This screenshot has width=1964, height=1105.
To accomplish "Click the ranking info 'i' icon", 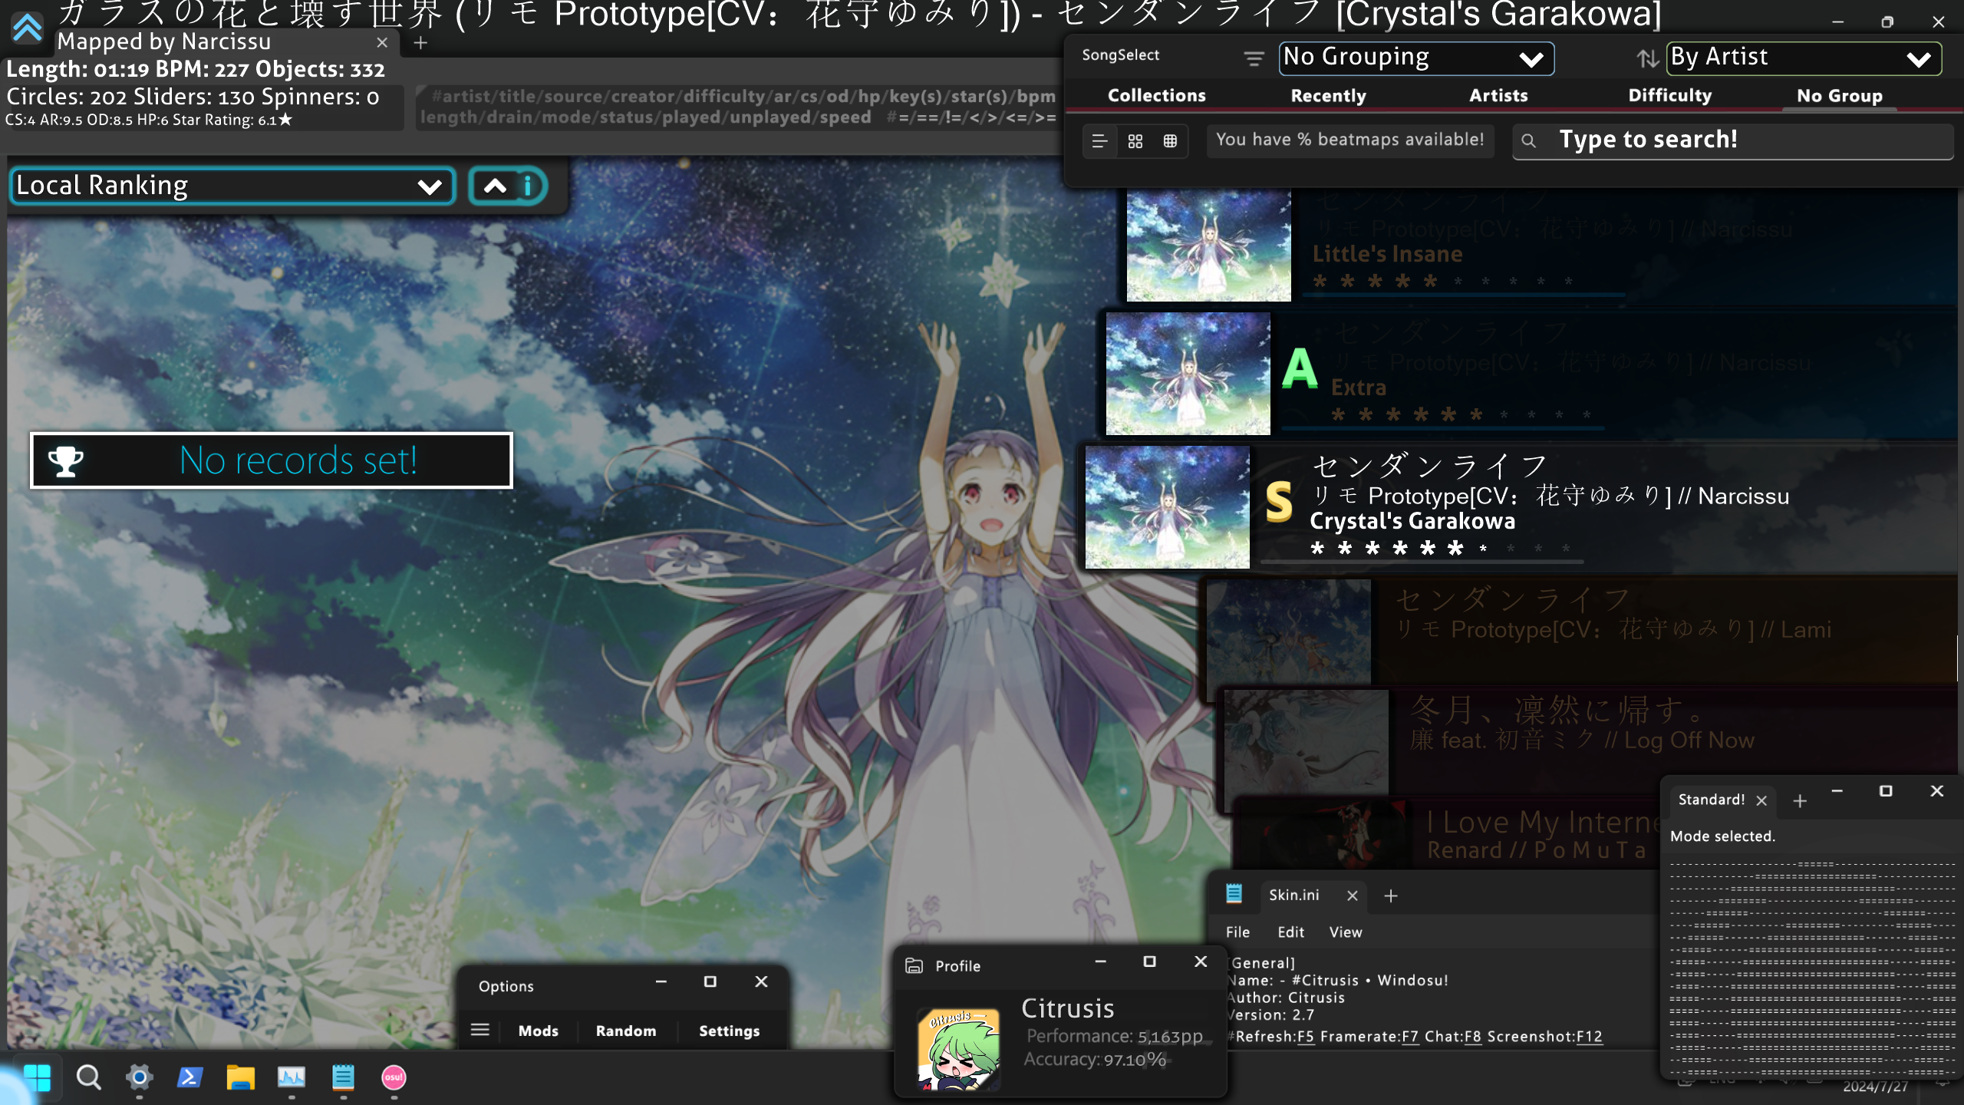I will 528,186.
